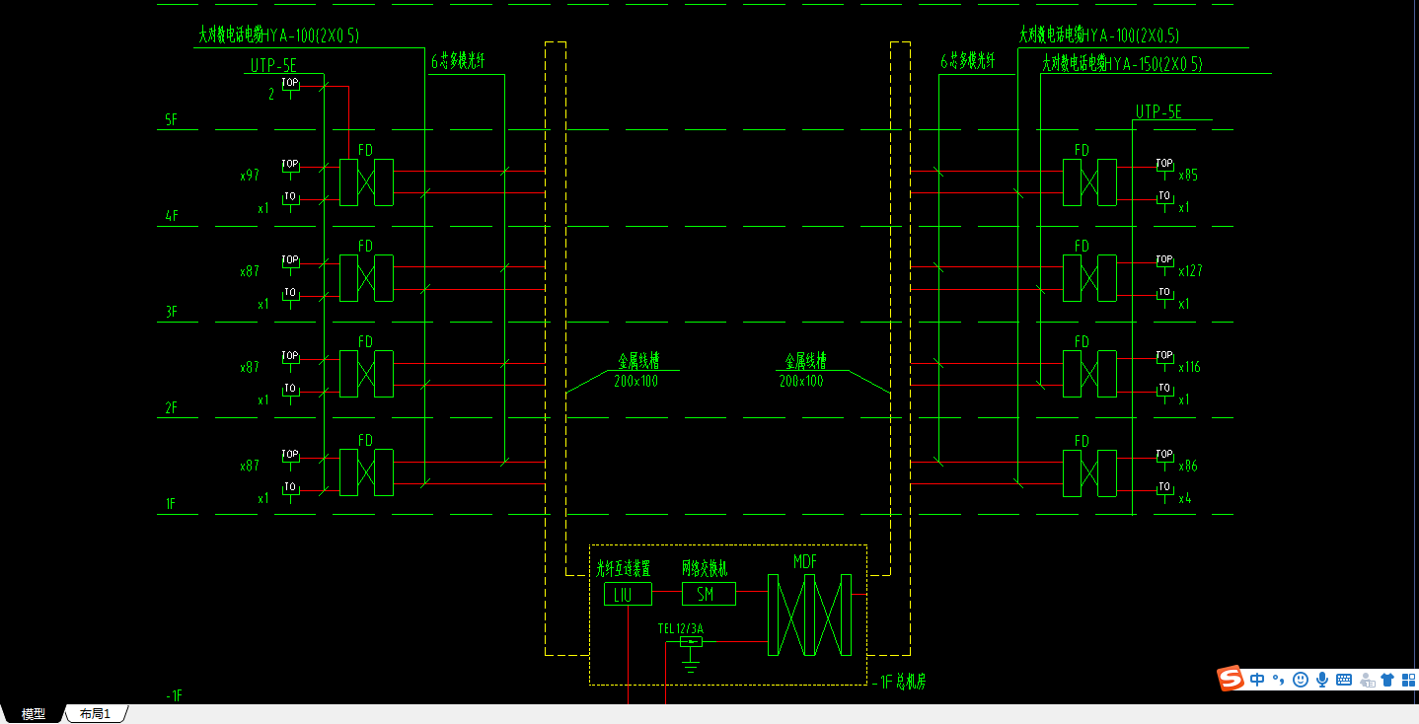Select the x127 outlet count text
Viewport: 1419px width, 724px height.
[x=1191, y=270]
